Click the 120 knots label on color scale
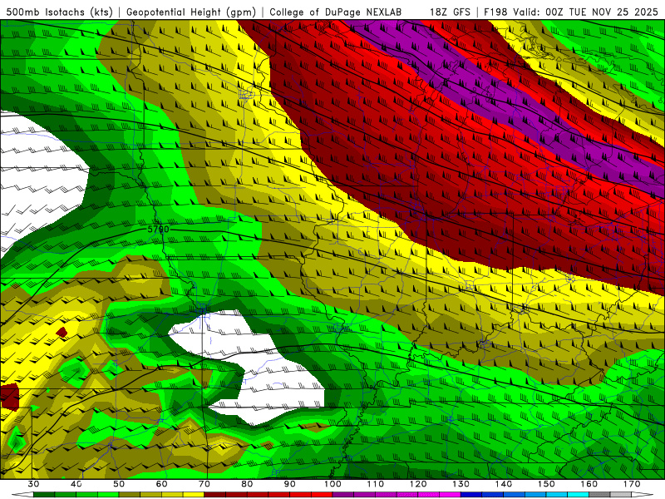The height and width of the screenshot is (499, 665). pos(418,484)
